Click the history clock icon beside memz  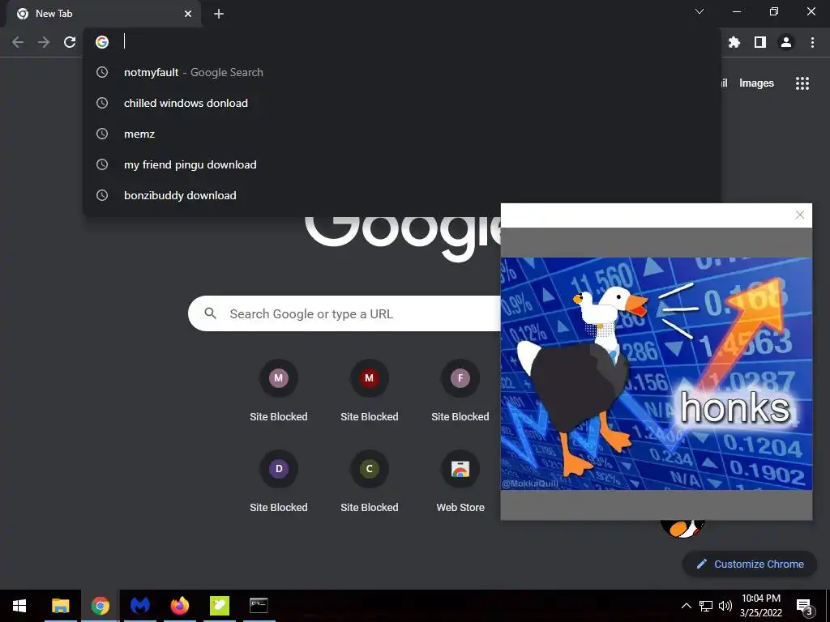coord(102,134)
